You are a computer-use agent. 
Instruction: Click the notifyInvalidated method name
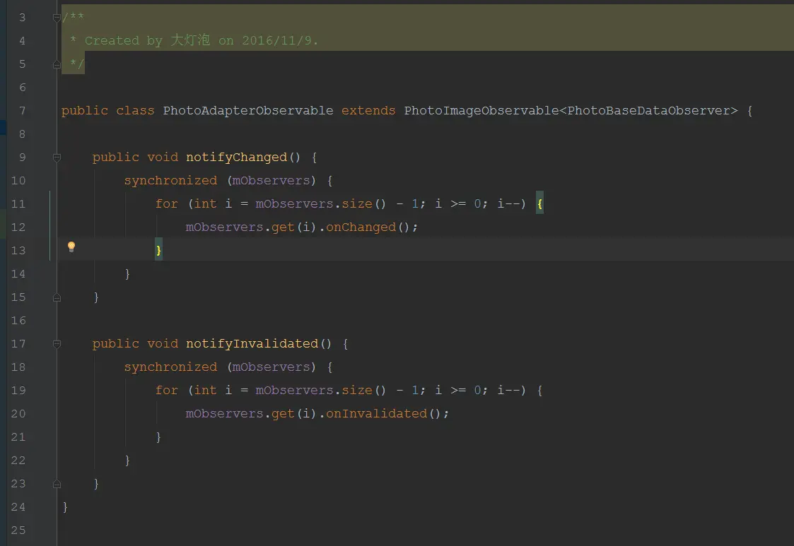[252, 343]
